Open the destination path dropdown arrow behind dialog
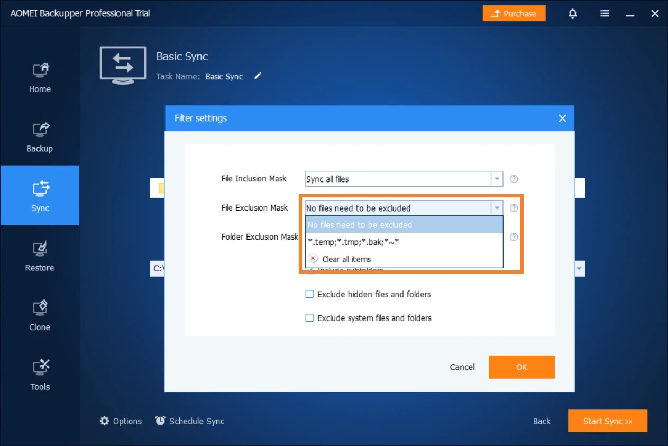 580,269
